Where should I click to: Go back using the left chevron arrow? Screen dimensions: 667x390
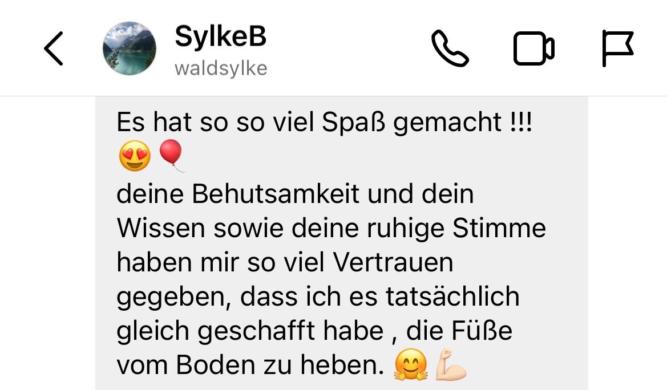[x=54, y=48]
